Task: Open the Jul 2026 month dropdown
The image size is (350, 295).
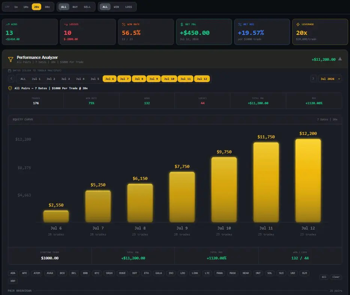Action: [330, 79]
